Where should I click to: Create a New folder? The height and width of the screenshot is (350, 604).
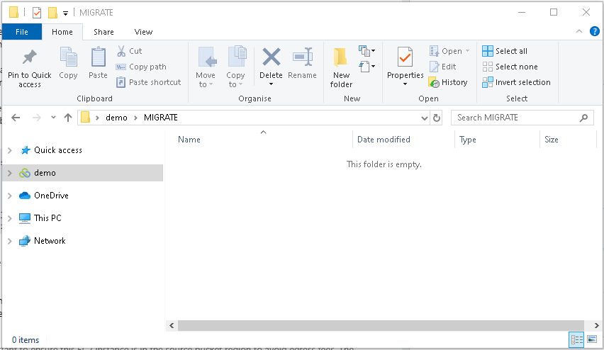point(341,68)
